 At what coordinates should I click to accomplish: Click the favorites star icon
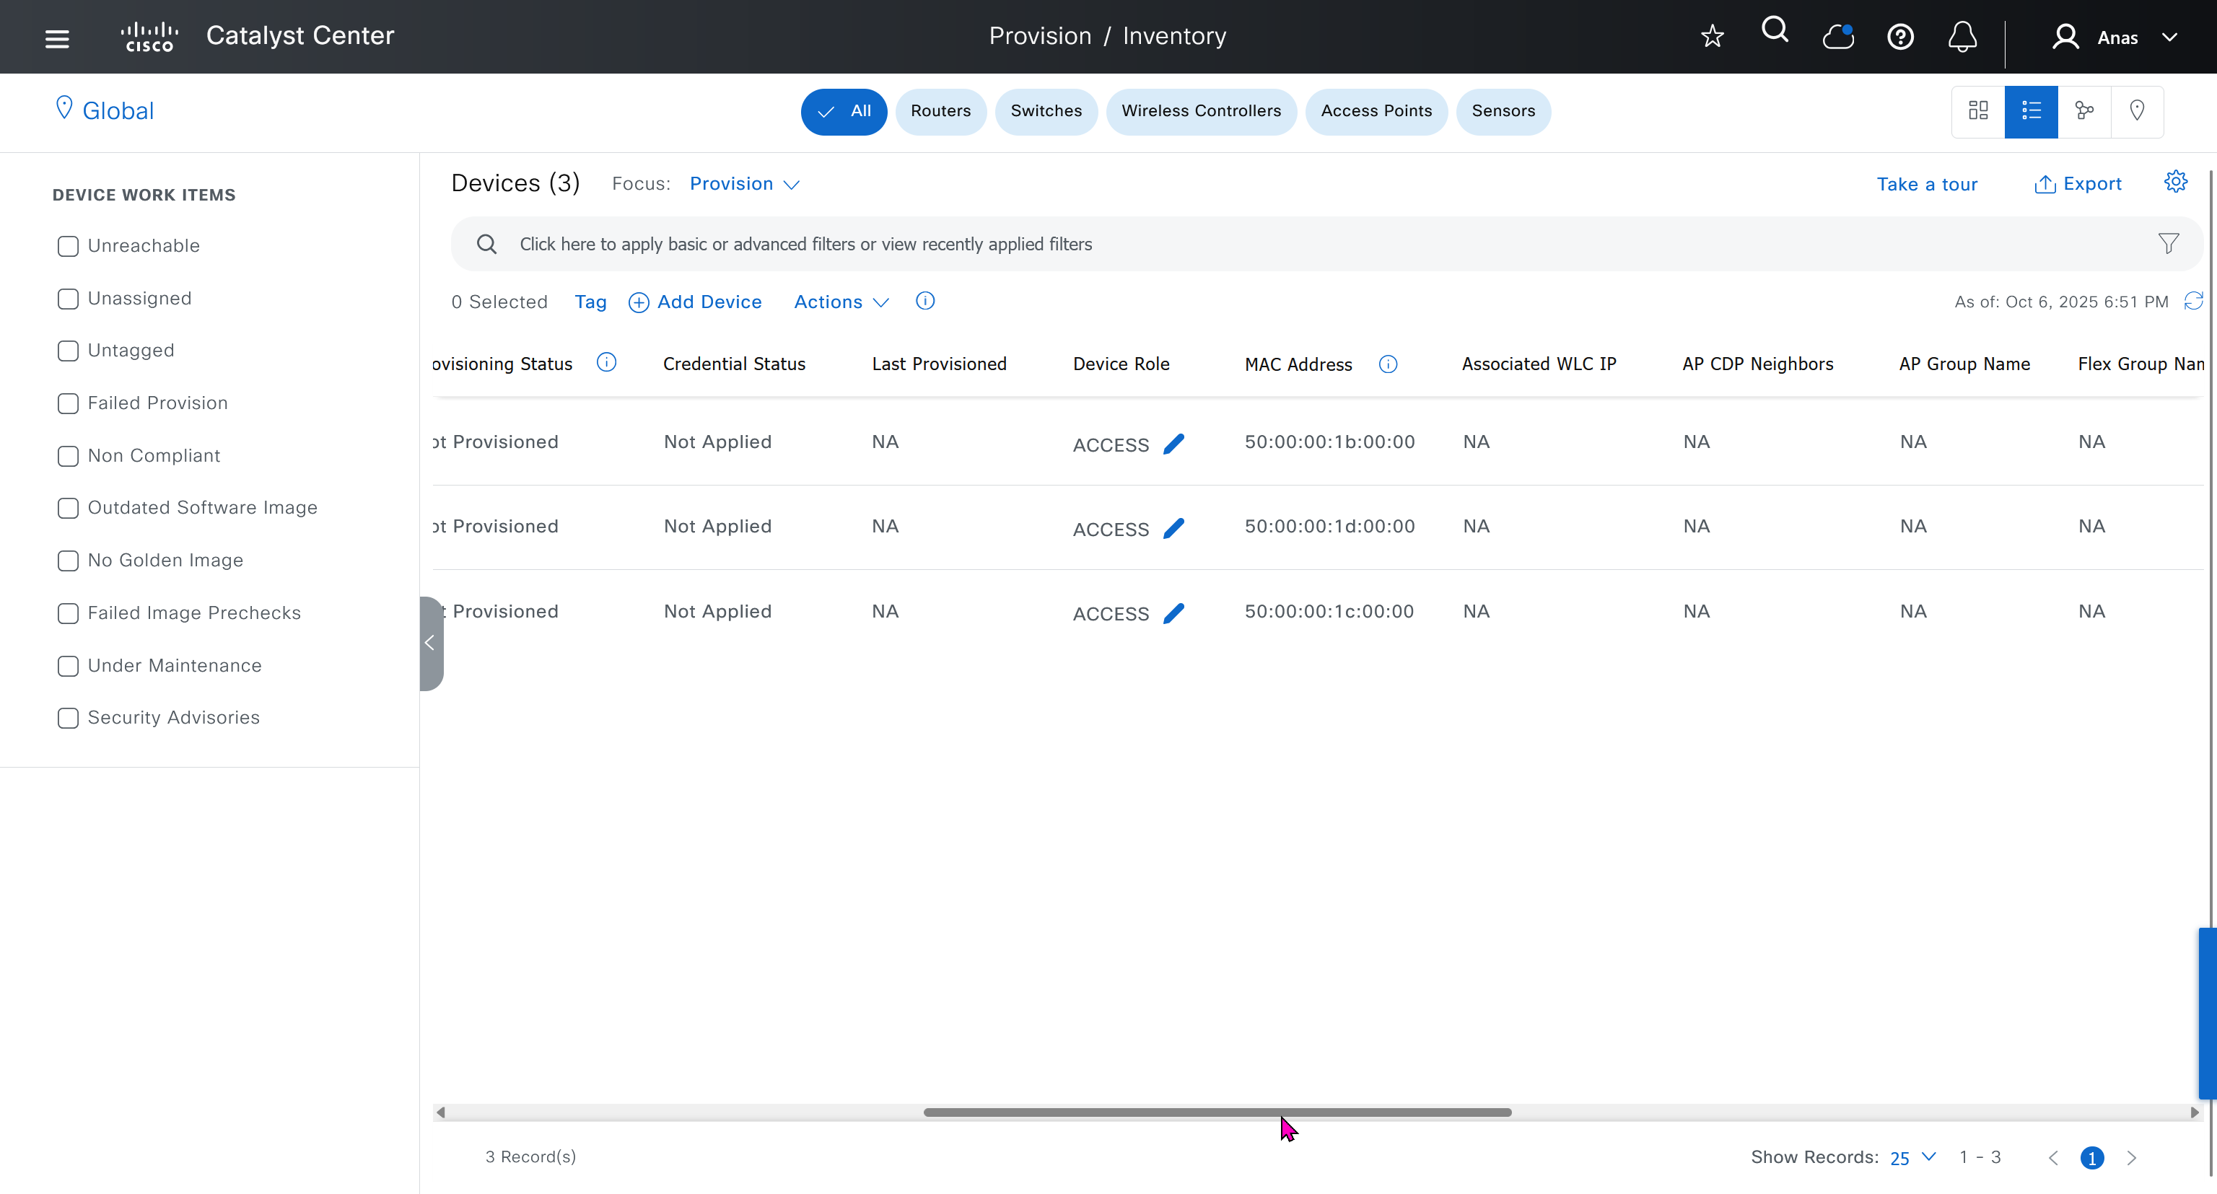tap(1712, 37)
